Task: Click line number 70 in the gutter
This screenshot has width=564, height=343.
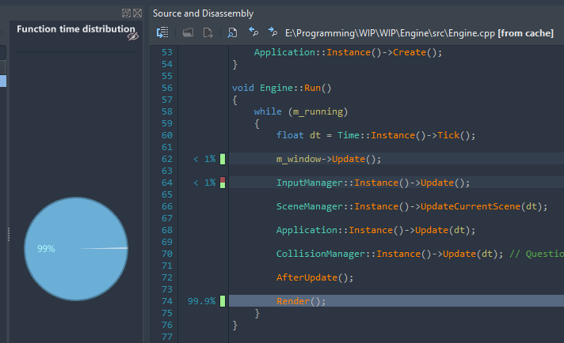Action: tap(167, 254)
